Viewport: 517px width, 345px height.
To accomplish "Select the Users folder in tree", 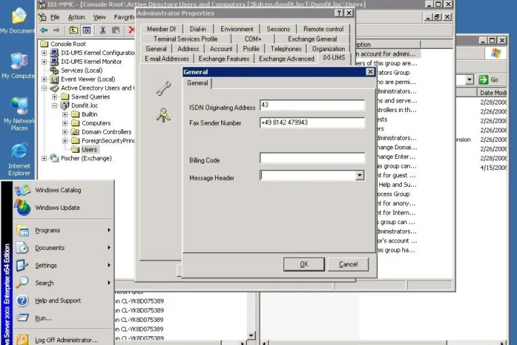I will [x=89, y=149].
